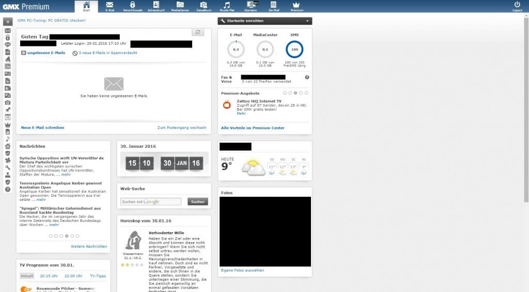Click the Suchen mit Google search field

[151, 201]
